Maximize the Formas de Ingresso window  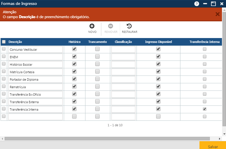tap(213, 4)
